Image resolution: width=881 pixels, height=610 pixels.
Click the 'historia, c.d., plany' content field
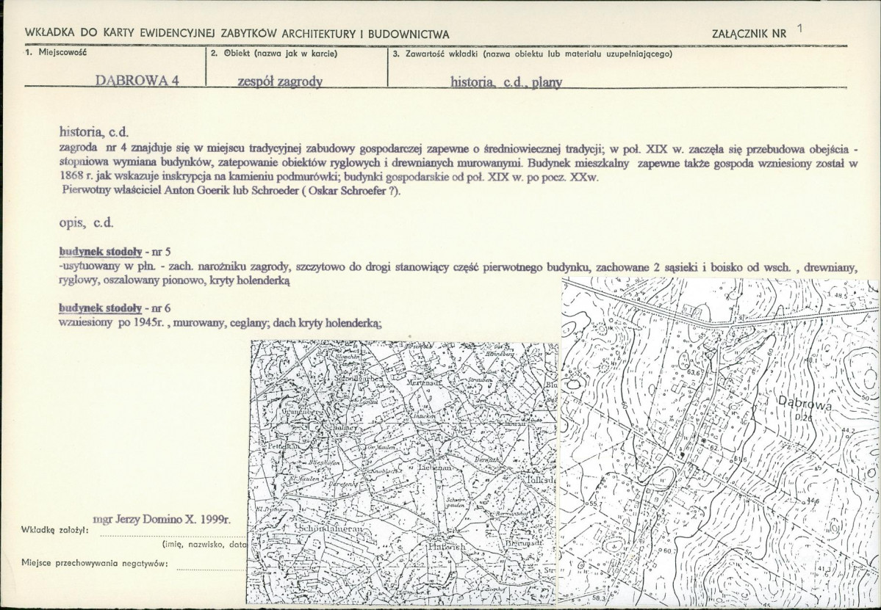pos(506,82)
